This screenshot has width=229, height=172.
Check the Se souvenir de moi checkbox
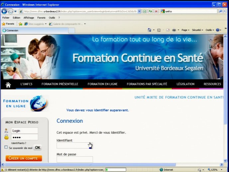tap(6, 147)
